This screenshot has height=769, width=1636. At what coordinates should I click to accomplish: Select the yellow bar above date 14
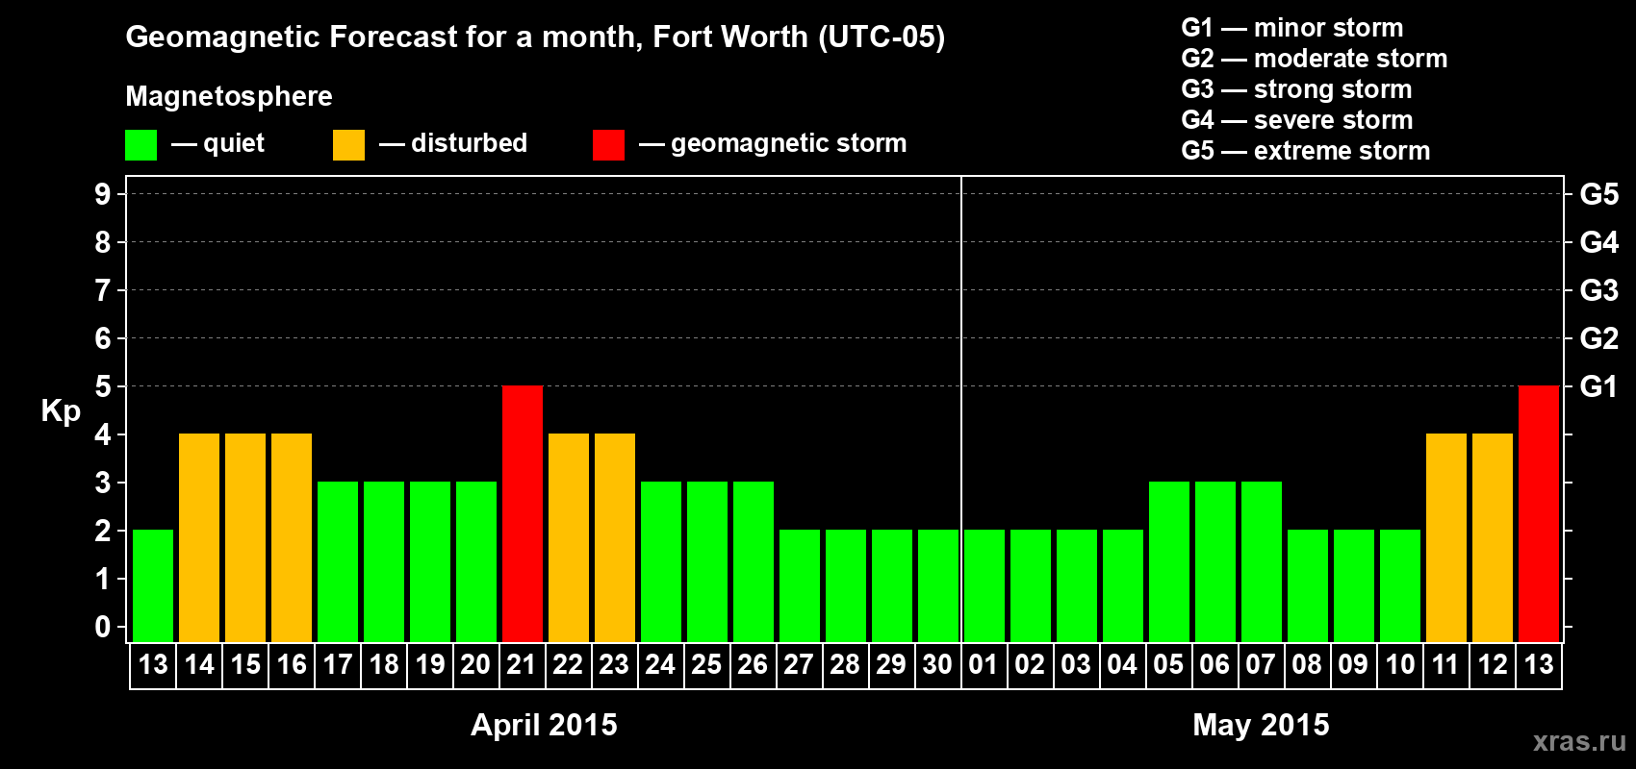(199, 538)
